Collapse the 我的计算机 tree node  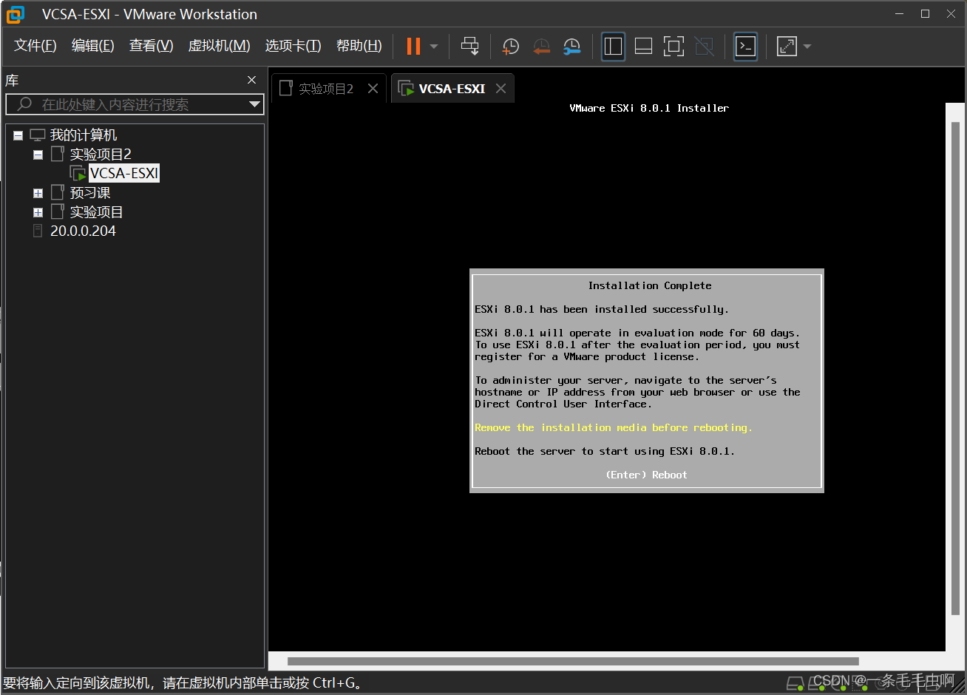tap(18, 135)
